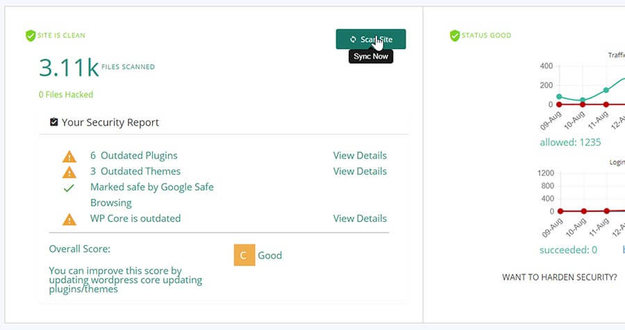Click the warning triangle for Outdated Plugins

coord(69,156)
